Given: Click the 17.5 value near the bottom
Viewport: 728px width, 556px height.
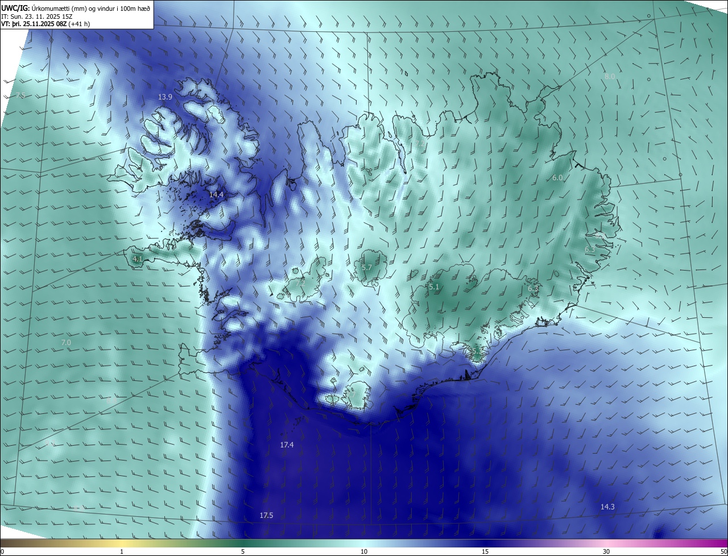Looking at the screenshot, I should 266,515.
